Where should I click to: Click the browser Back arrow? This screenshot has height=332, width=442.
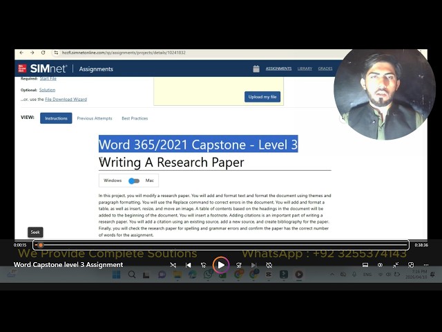[21, 53]
